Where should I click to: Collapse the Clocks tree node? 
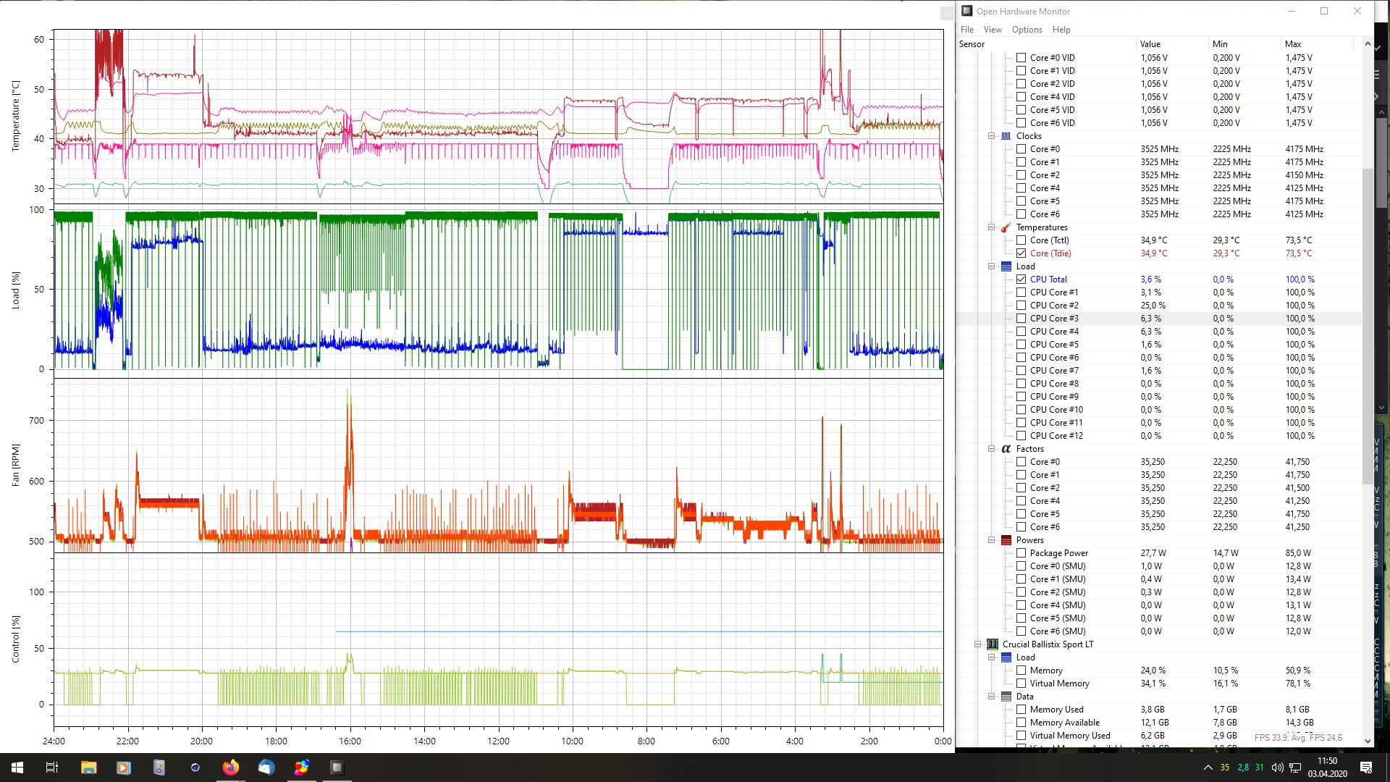991,136
